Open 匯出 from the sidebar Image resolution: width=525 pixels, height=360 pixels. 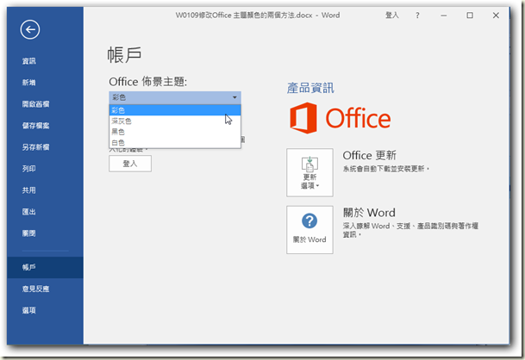pyautogui.click(x=29, y=212)
